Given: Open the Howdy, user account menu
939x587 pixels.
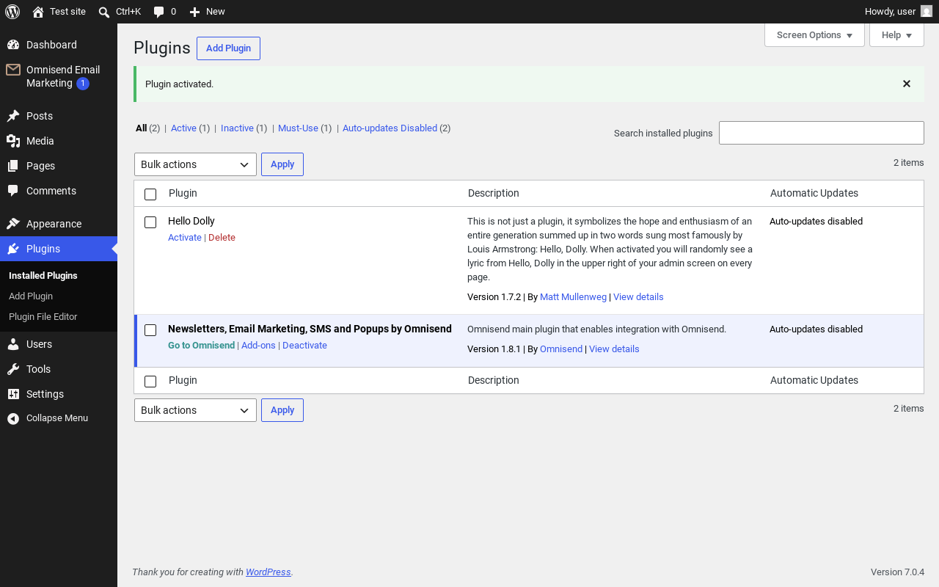Looking at the screenshot, I should pos(898,12).
